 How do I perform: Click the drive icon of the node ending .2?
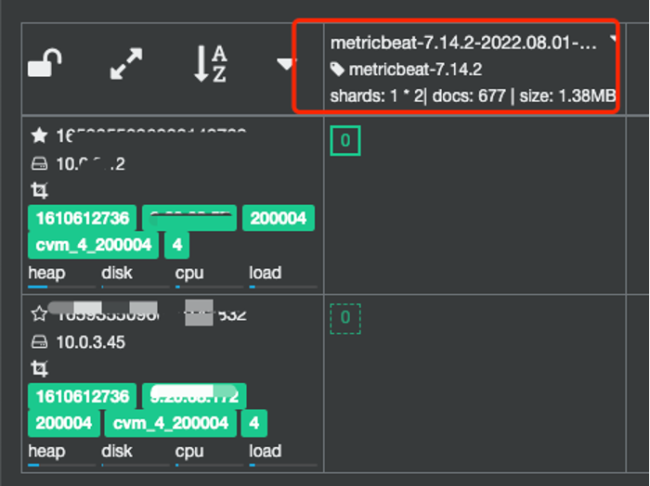(39, 164)
